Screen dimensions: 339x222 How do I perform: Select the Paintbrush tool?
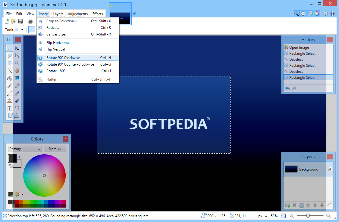10,86
